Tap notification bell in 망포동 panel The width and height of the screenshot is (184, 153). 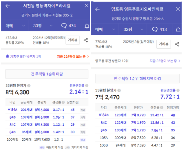[x=178, y=30]
